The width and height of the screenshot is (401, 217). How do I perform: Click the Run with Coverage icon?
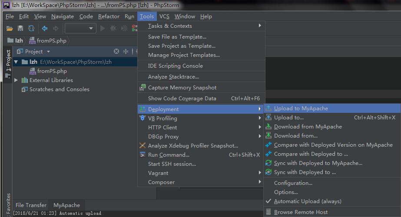point(124,28)
